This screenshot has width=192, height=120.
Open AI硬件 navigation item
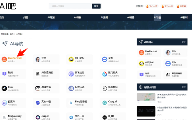click(x=131, y=17)
